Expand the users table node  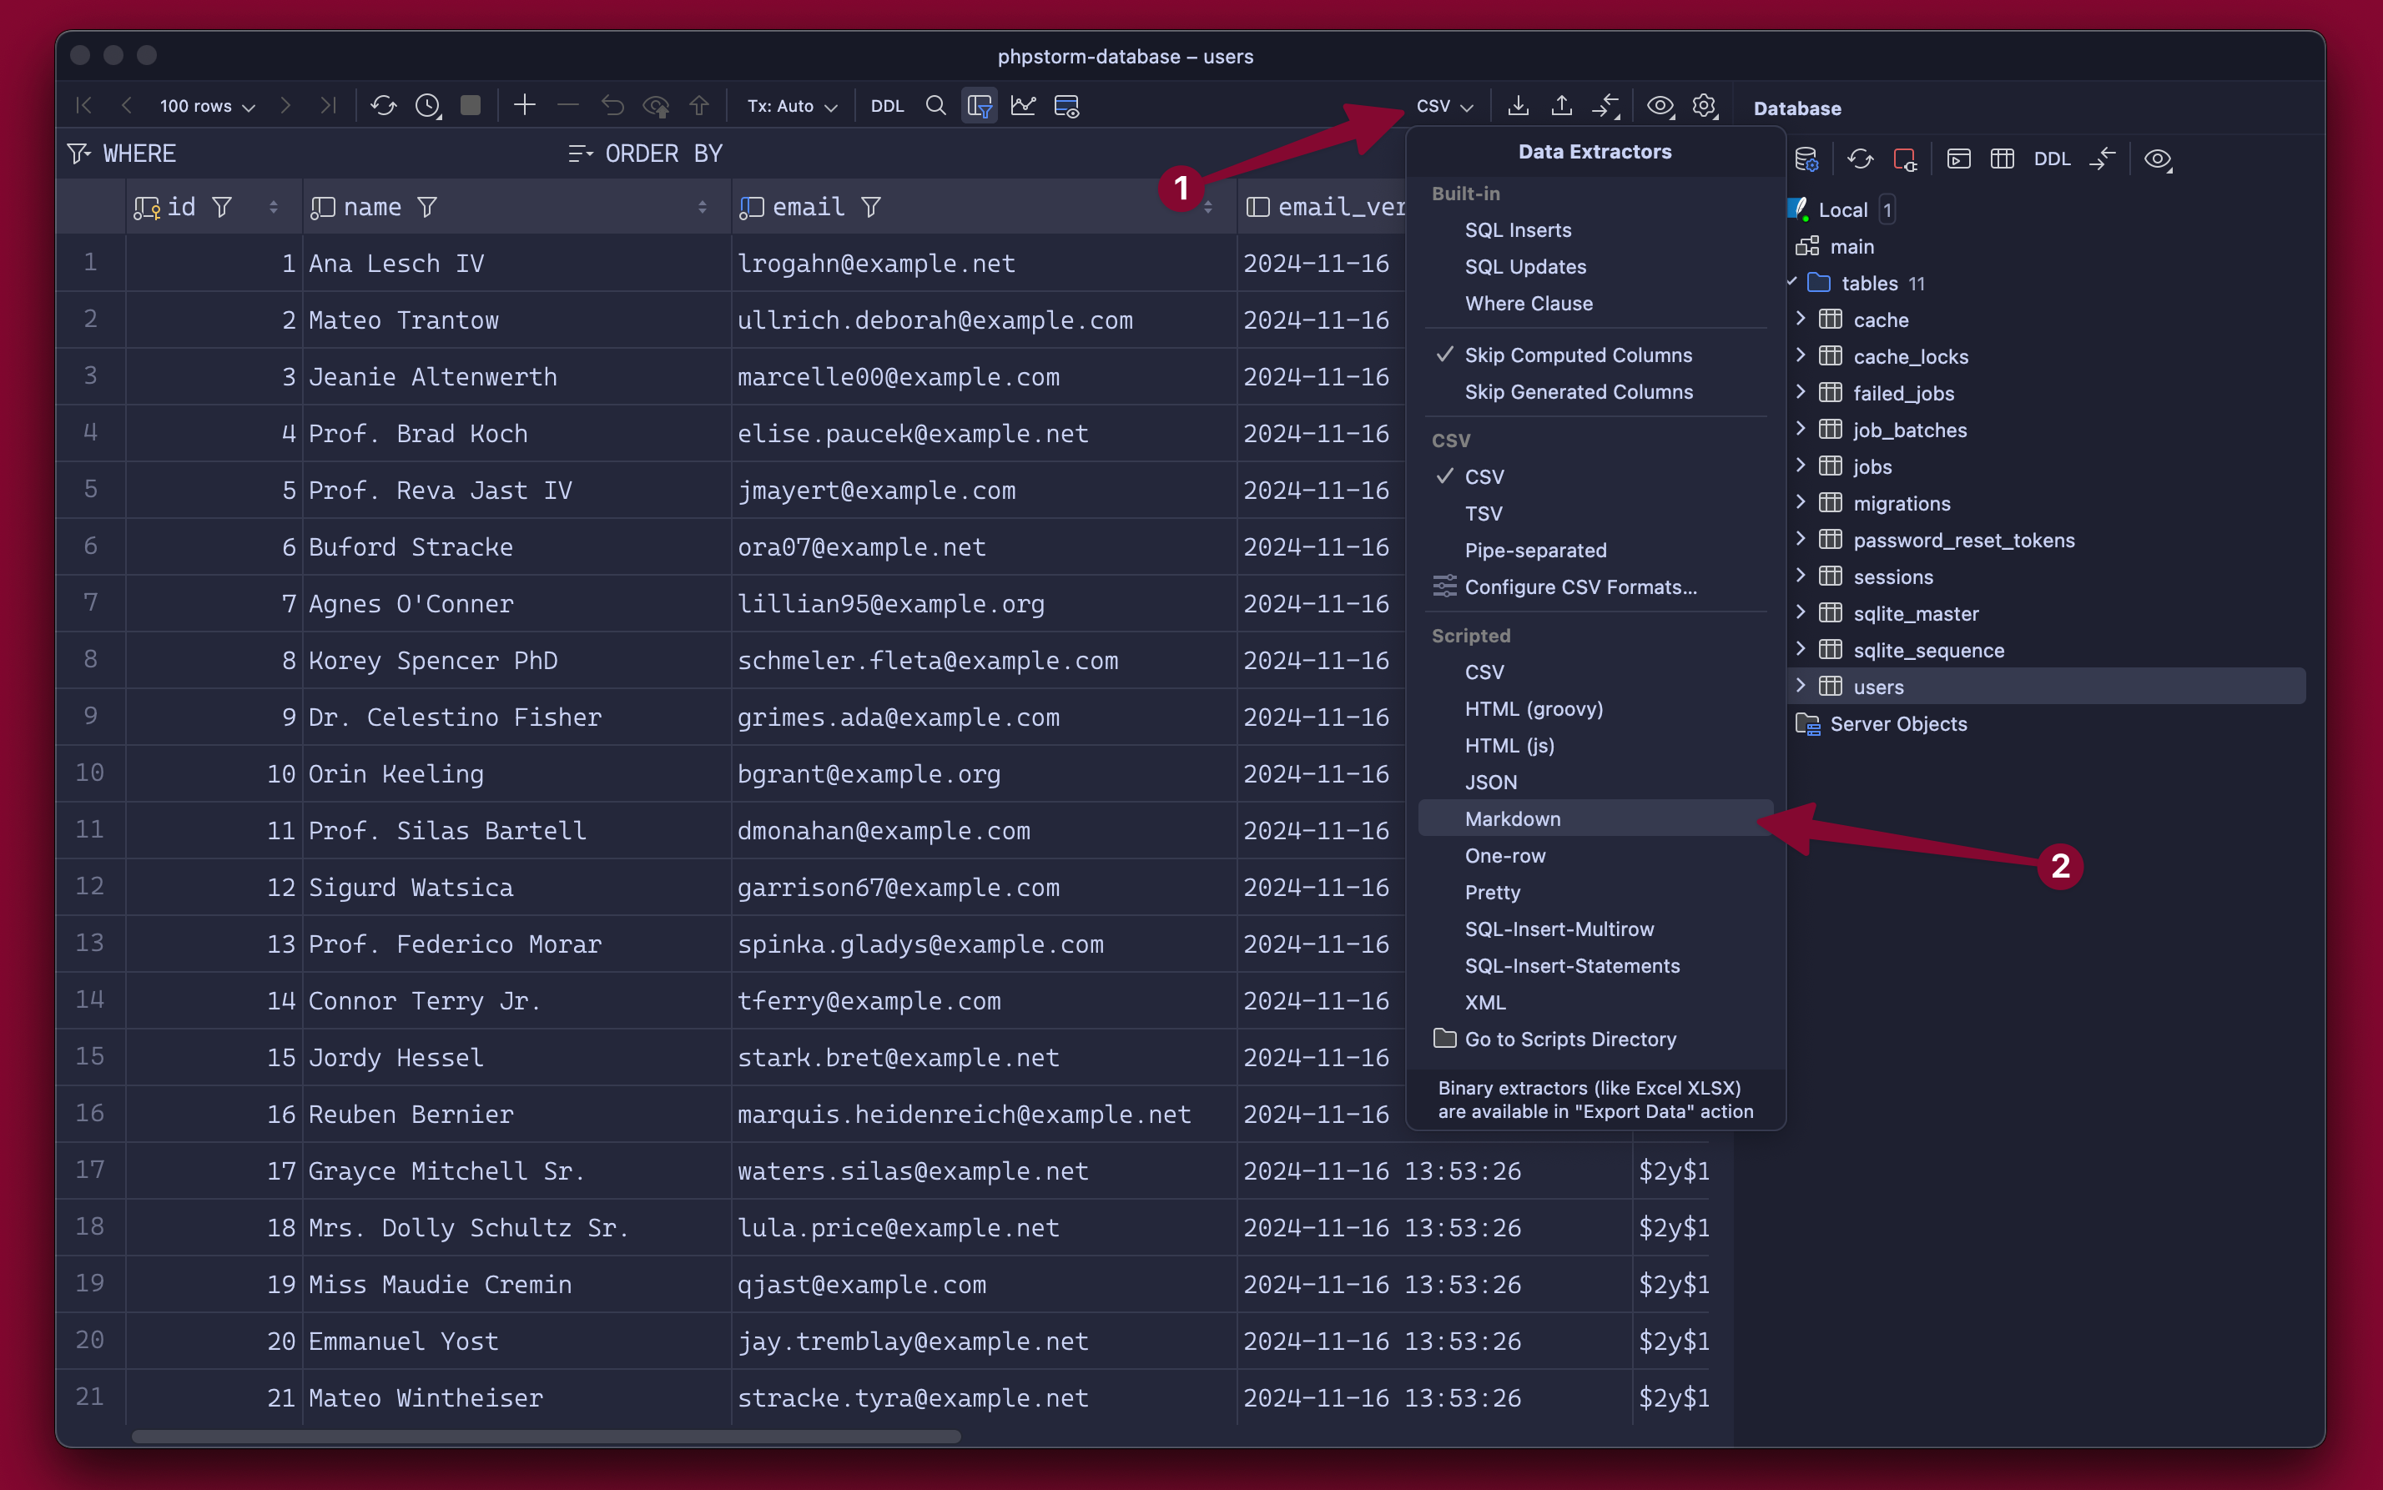[x=1801, y=685]
